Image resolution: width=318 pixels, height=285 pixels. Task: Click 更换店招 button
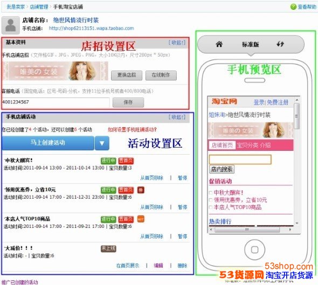coord(127,75)
